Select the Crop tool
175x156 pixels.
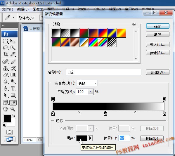point(5,54)
